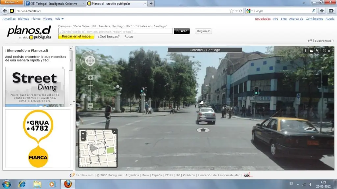Image resolution: width=337 pixels, height=189 pixels.
Task: Open the Firefox menu button
Action: [12, 2]
